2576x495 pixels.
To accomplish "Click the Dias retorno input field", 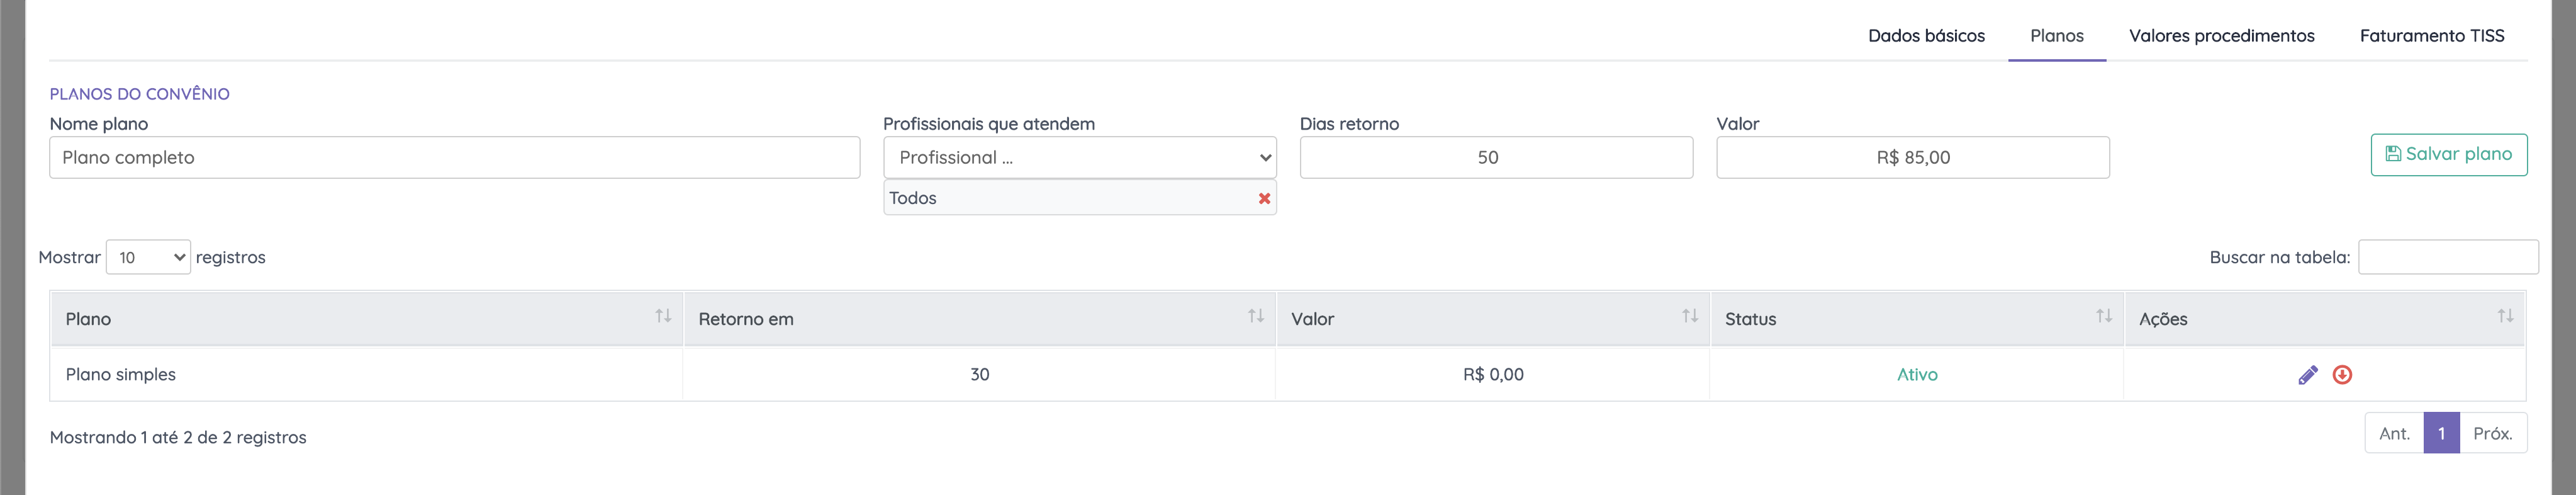I will [1495, 158].
